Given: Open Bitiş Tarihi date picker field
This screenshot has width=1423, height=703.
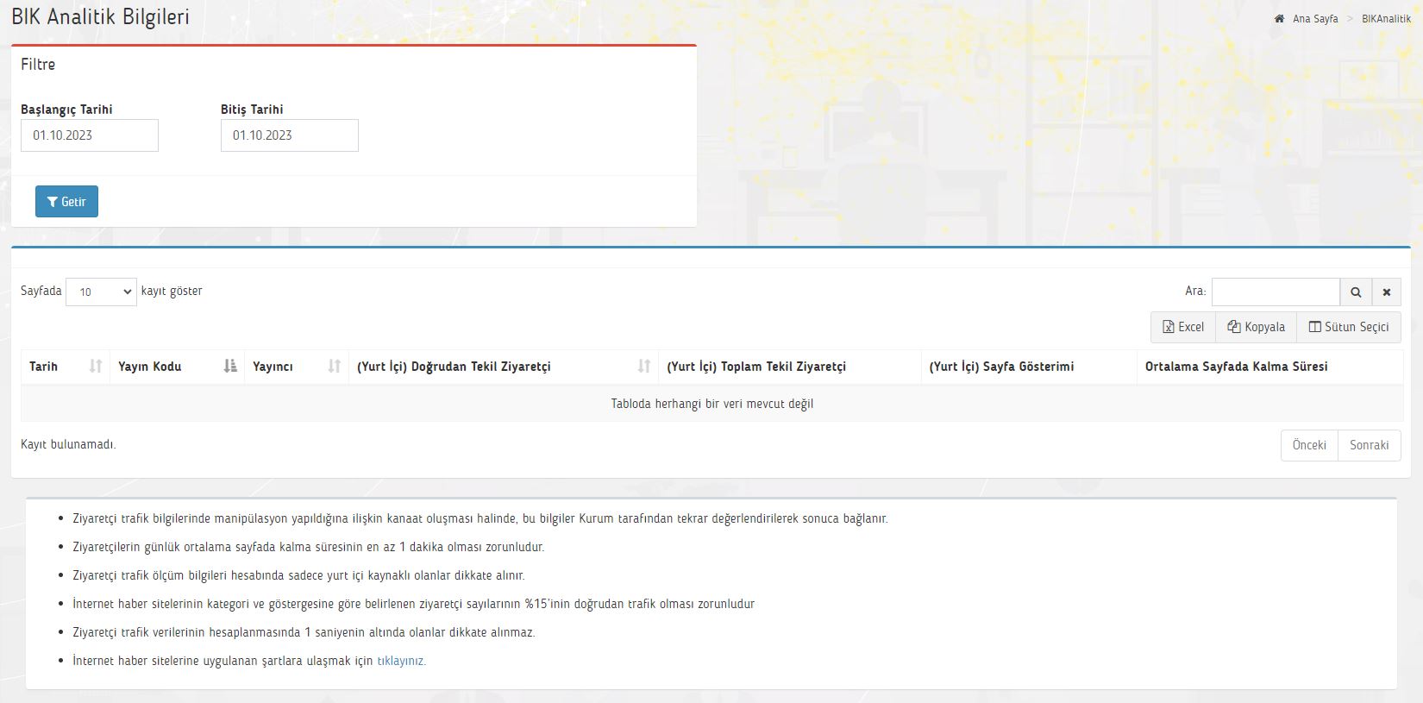Looking at the screenshot, I should (290, 135).
